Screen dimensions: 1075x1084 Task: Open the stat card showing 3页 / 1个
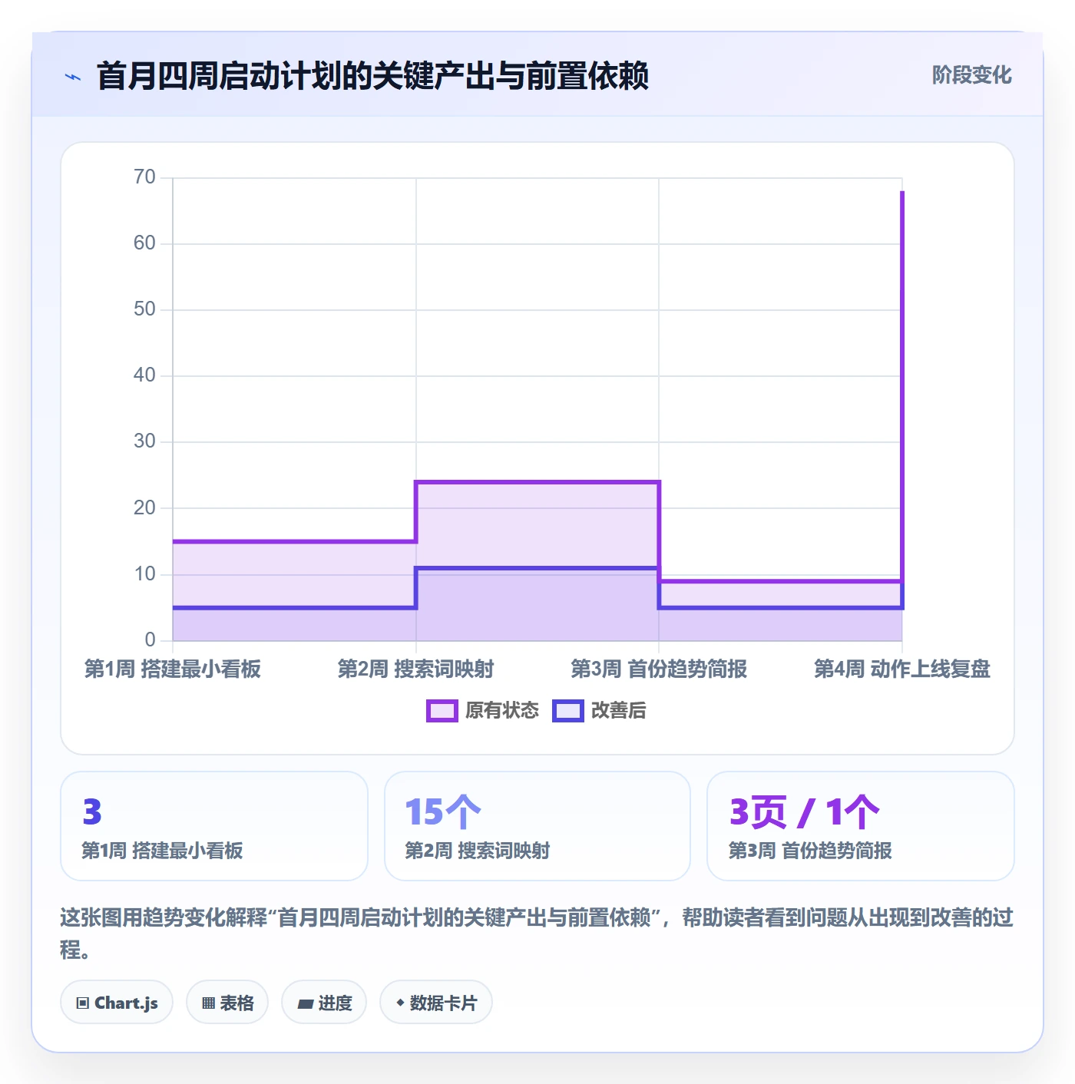(x=861, y=826)
